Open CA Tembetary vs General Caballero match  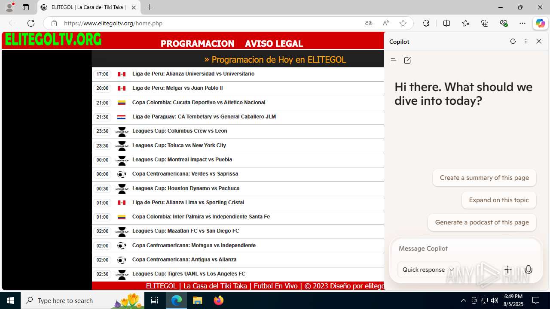(204, 117)
